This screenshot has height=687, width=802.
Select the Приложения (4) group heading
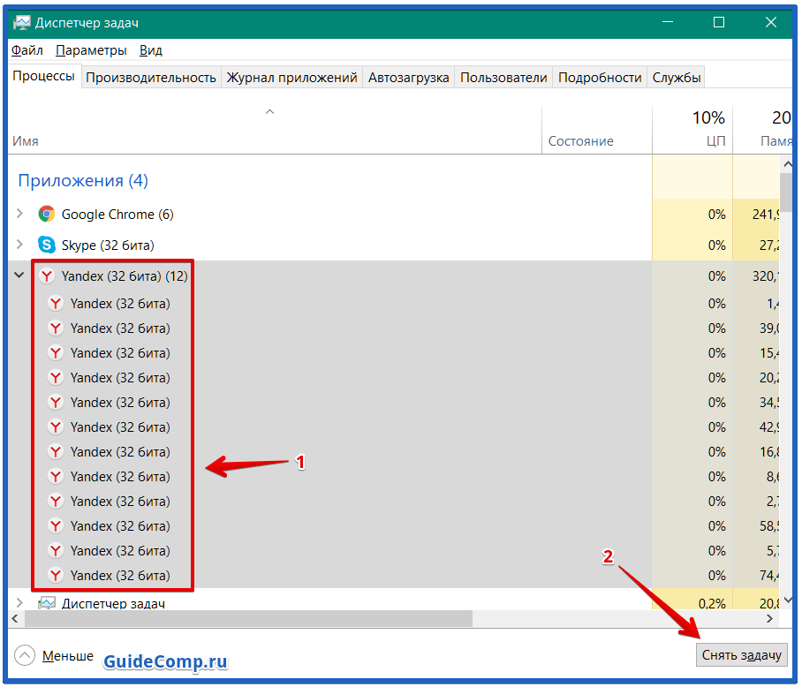pyautogui.click(x=83, y=180)
